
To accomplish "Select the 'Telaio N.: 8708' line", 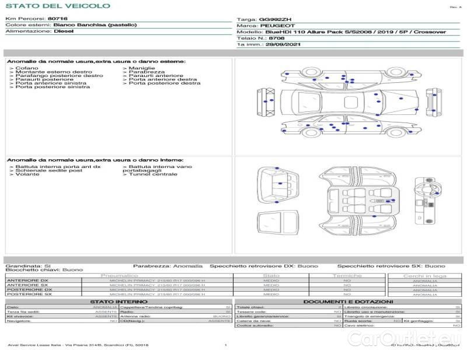I will 260,38.
